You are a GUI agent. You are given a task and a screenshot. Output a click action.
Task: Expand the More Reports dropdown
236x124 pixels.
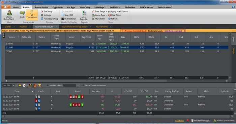(84, 15)
